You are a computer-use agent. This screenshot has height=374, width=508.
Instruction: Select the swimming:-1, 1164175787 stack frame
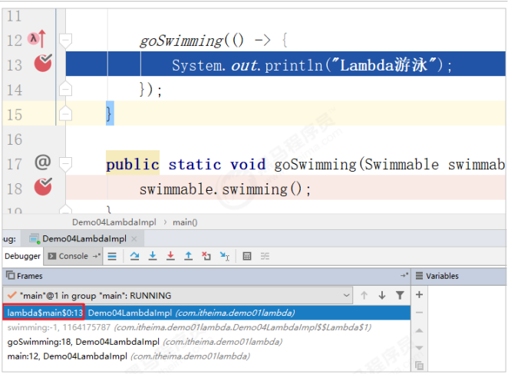tap(206, 327)
